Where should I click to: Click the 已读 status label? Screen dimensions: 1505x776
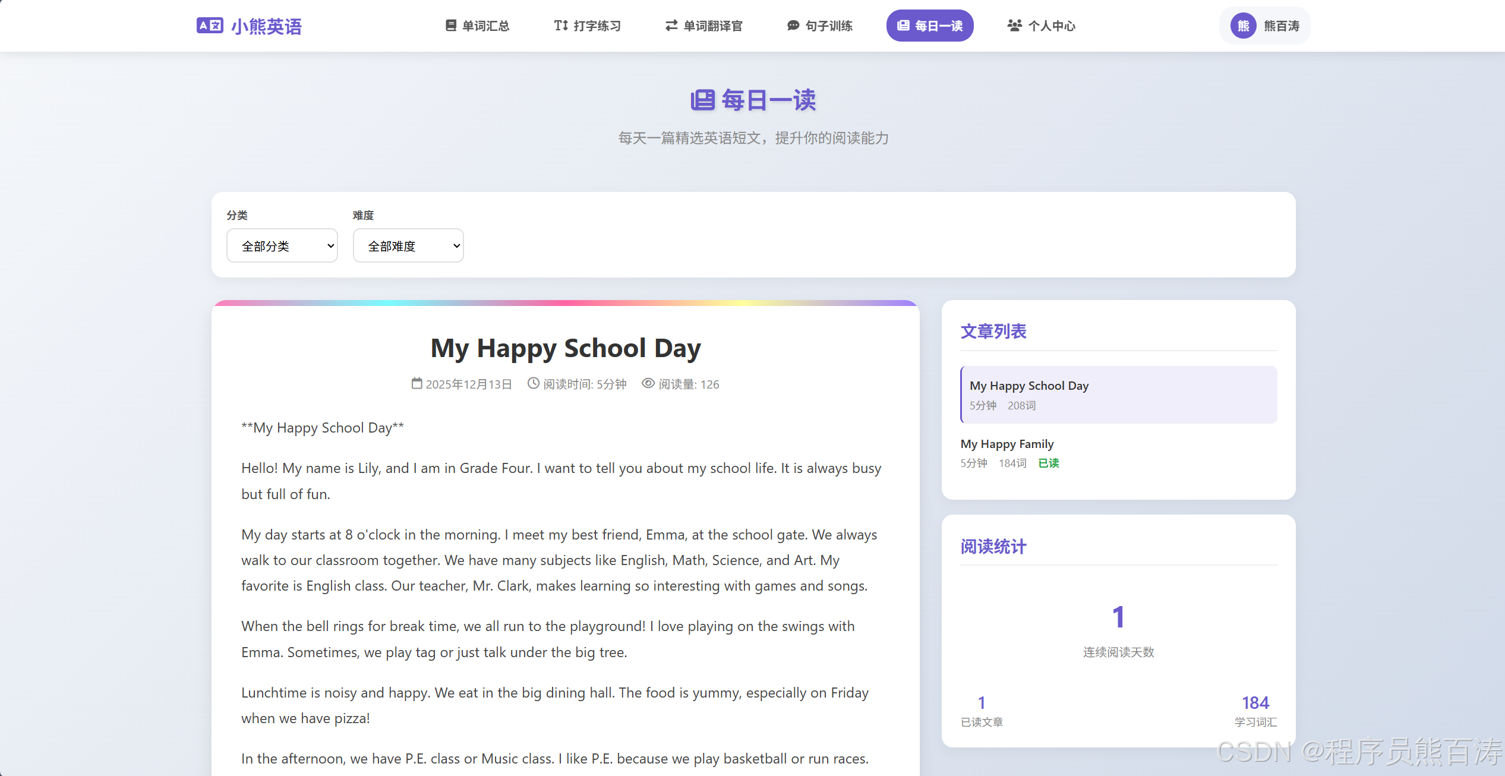(x=1049, y=463)
